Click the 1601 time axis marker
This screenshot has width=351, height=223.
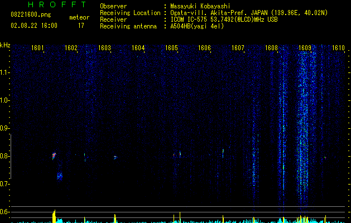pyautogui.click(x=37, y=48)
